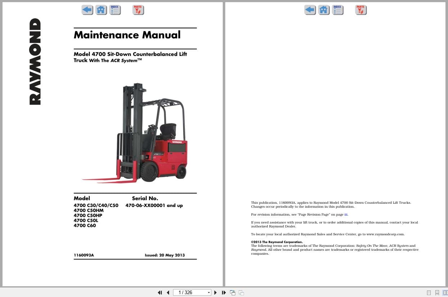
Task: Click the home icon on right page
Action: tap(324, 10)
